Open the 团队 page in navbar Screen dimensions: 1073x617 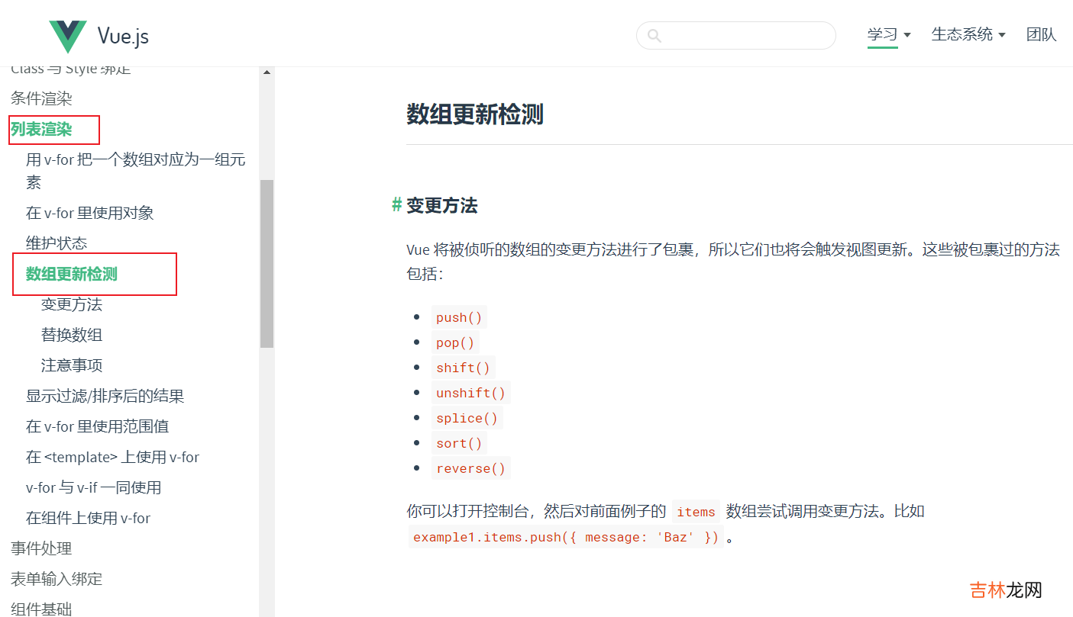tap(1041, 34)
